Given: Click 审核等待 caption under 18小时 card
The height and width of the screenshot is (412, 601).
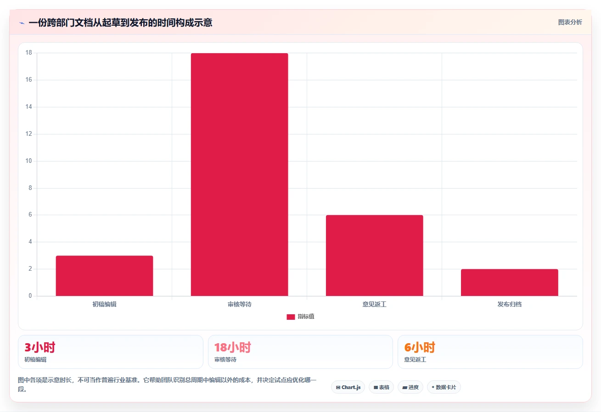Looking at the screenshot, I should click(x=225, y=360).
